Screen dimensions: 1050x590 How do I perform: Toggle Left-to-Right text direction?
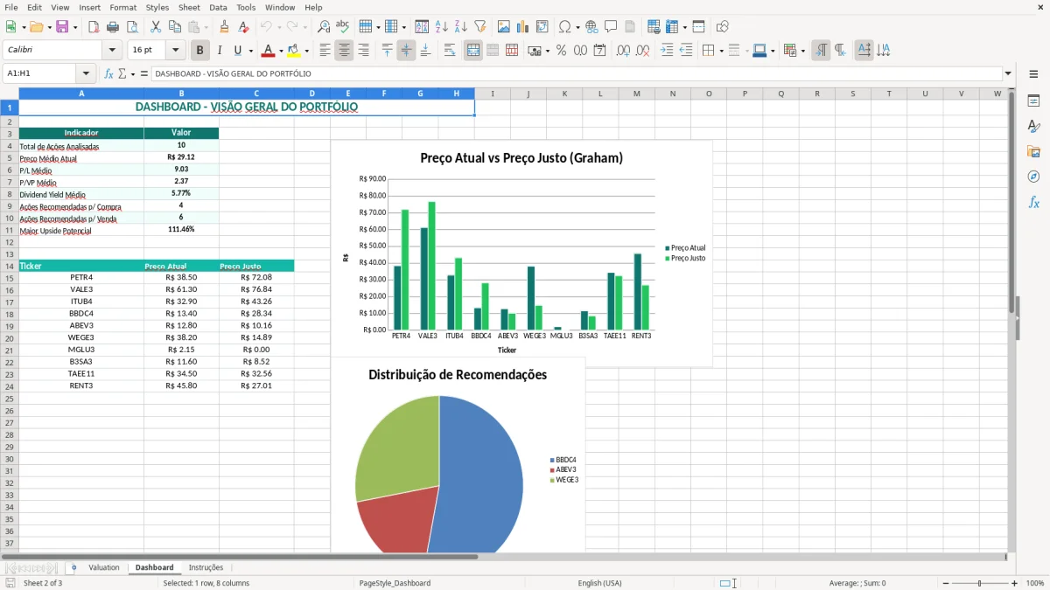[821, 51]
